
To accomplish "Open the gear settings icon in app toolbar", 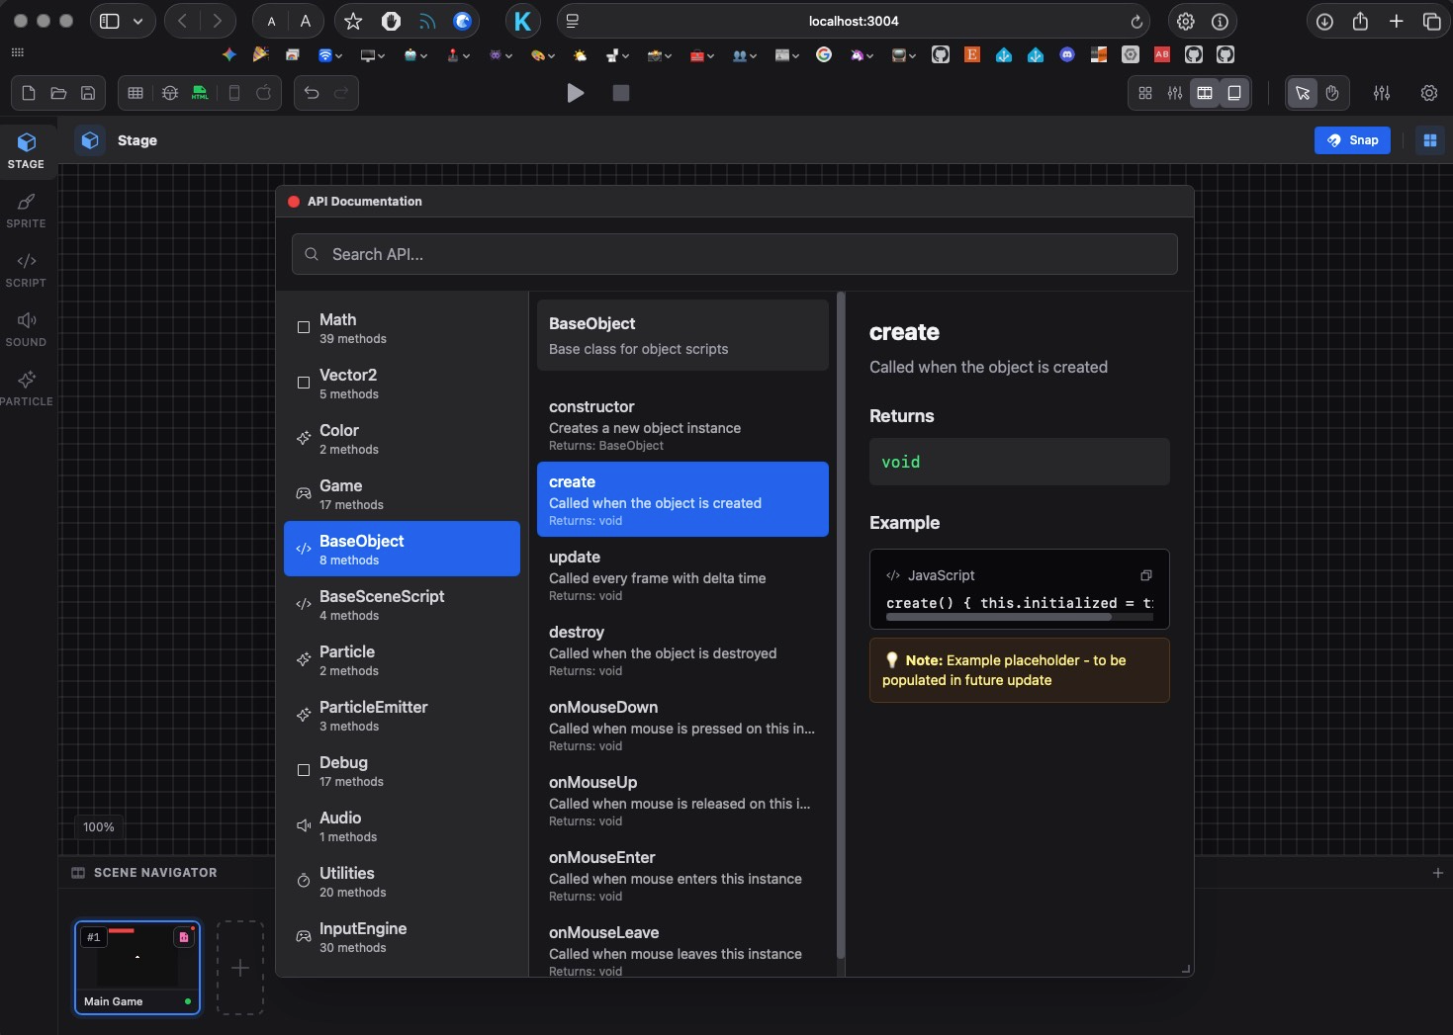I will pos(1429,93).
